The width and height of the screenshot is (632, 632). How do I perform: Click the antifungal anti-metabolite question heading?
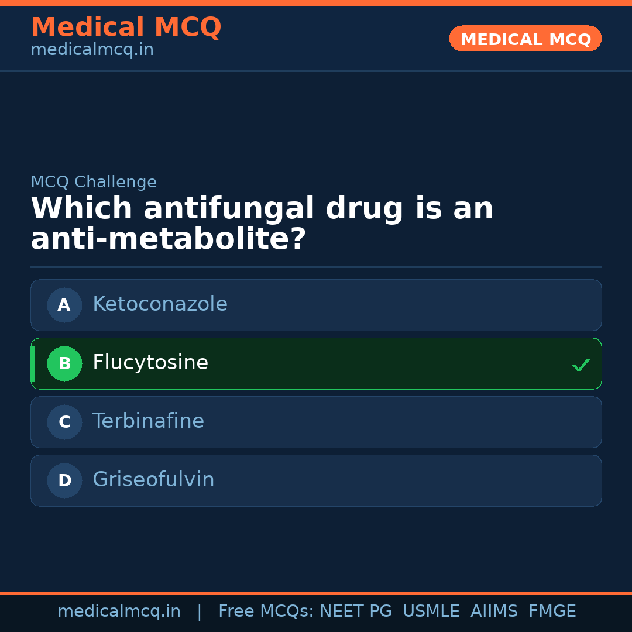click(262, 224)
